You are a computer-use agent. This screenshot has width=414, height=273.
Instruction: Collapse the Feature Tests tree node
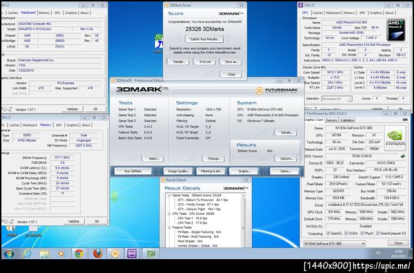click(169, 227)
